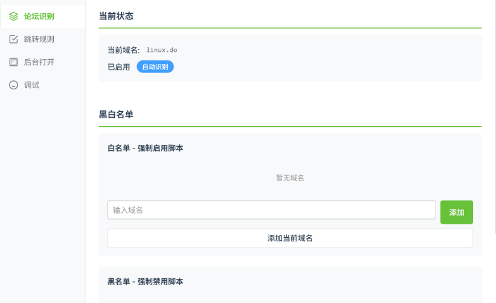
Task: Click the 当前状态 section heading
Action: point(116,16)
